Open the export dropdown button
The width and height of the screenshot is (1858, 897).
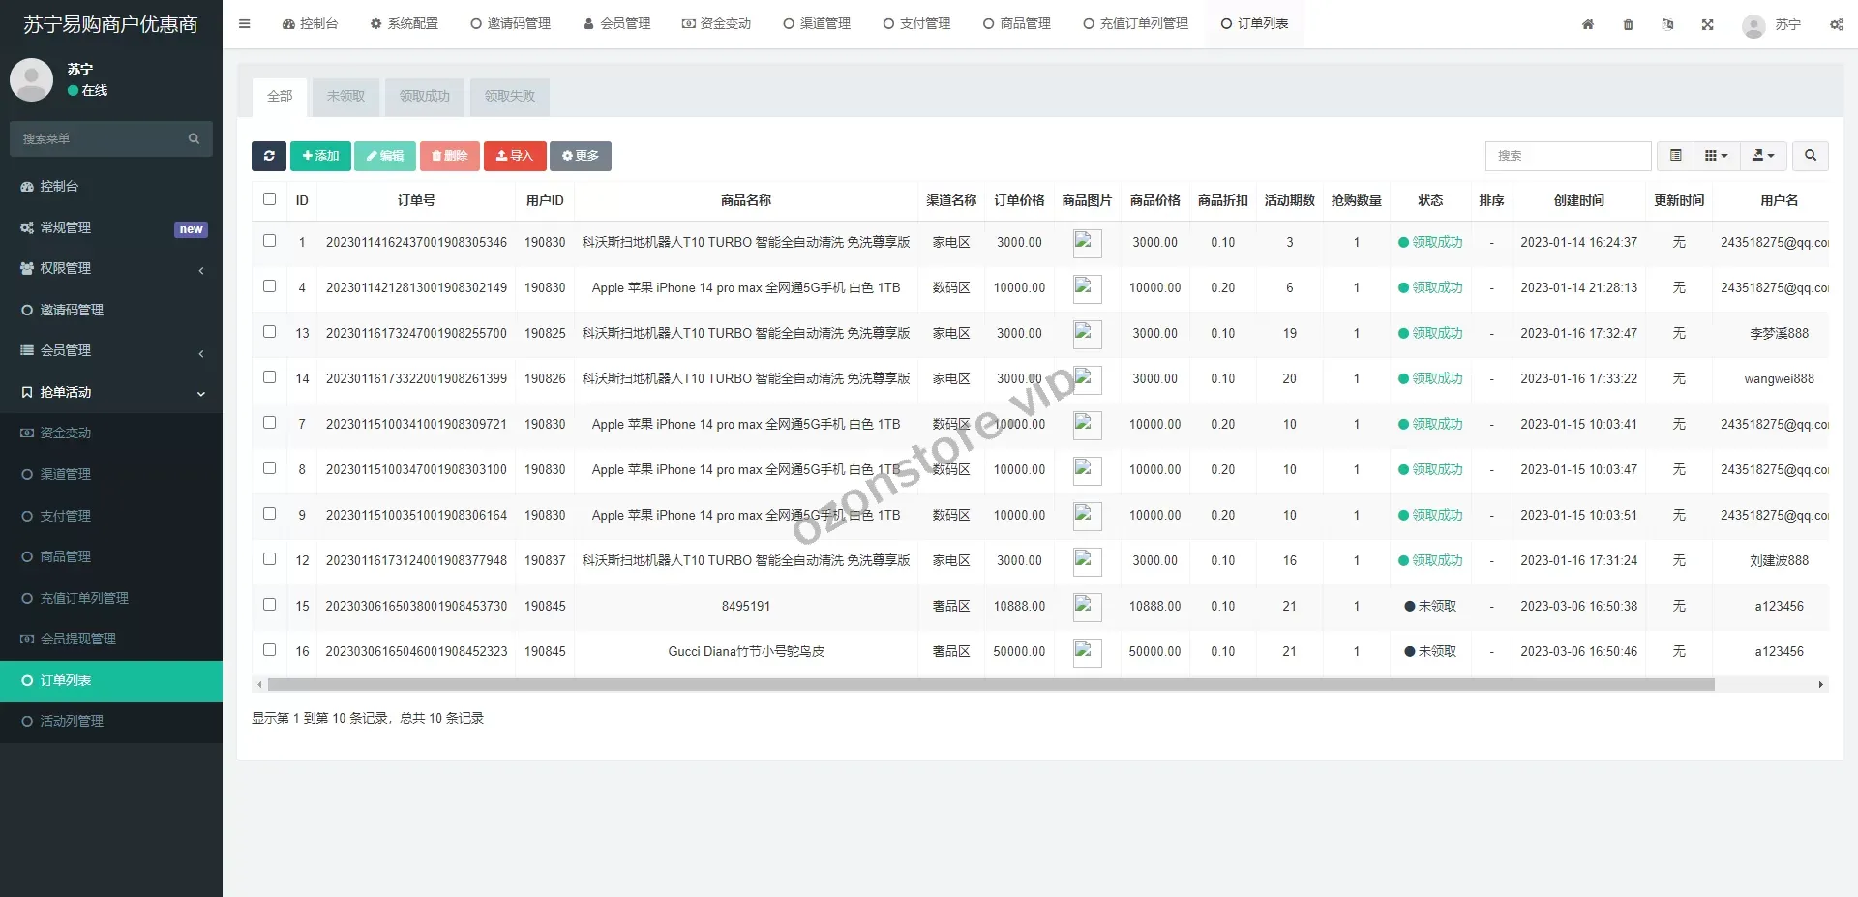point(1763,156)
